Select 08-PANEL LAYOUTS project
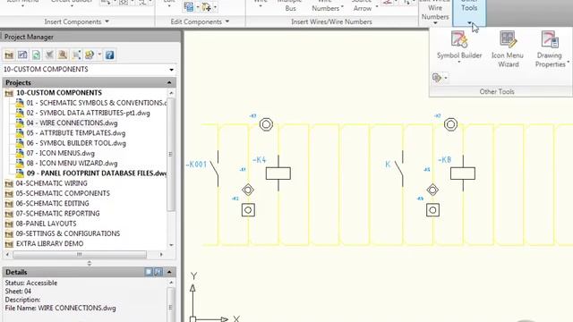 (46, 224)
